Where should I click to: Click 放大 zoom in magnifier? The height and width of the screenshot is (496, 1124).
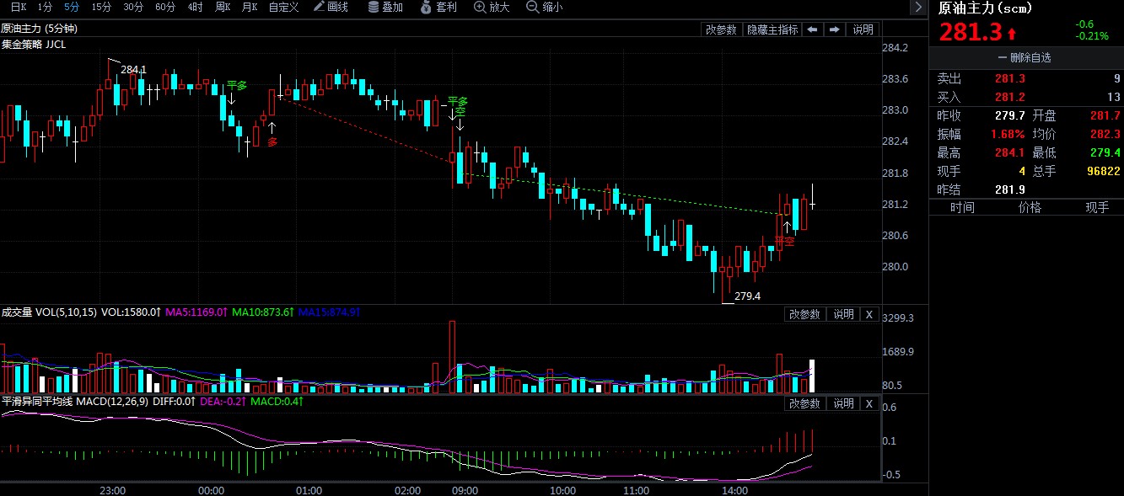(492, 7)
